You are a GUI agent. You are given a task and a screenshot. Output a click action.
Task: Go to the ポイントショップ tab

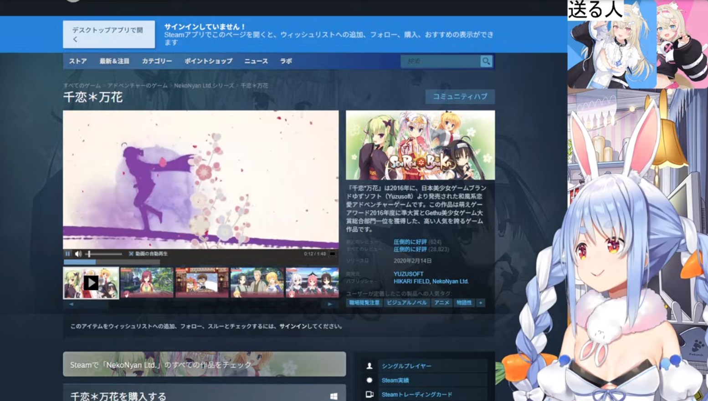click(208, 61)
